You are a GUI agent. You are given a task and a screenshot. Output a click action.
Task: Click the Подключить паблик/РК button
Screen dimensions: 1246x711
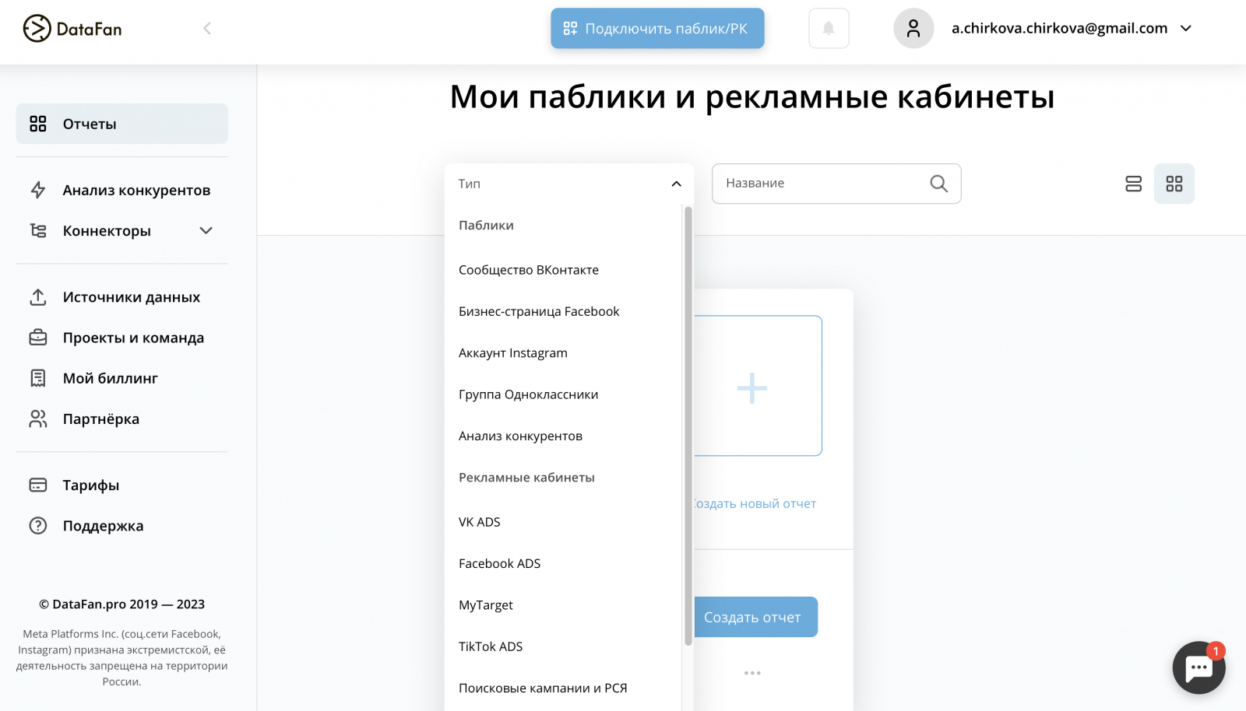click(x=657, y=29)
